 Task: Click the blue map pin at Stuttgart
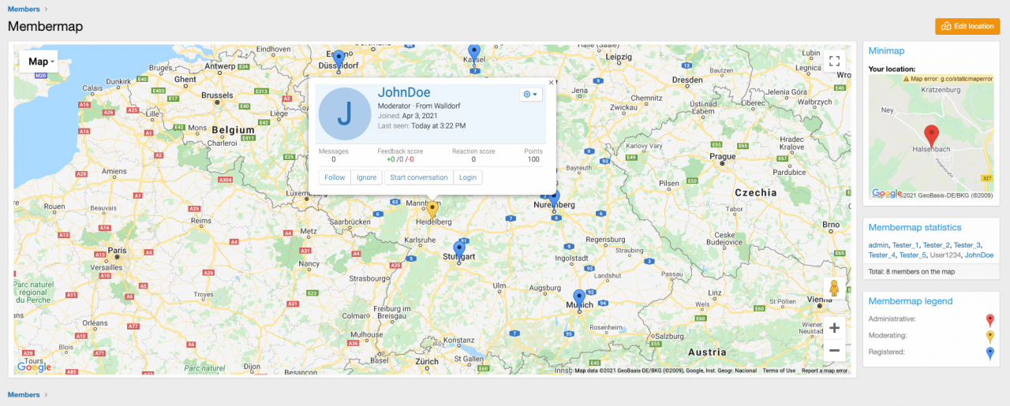click(x=459, y=250)
